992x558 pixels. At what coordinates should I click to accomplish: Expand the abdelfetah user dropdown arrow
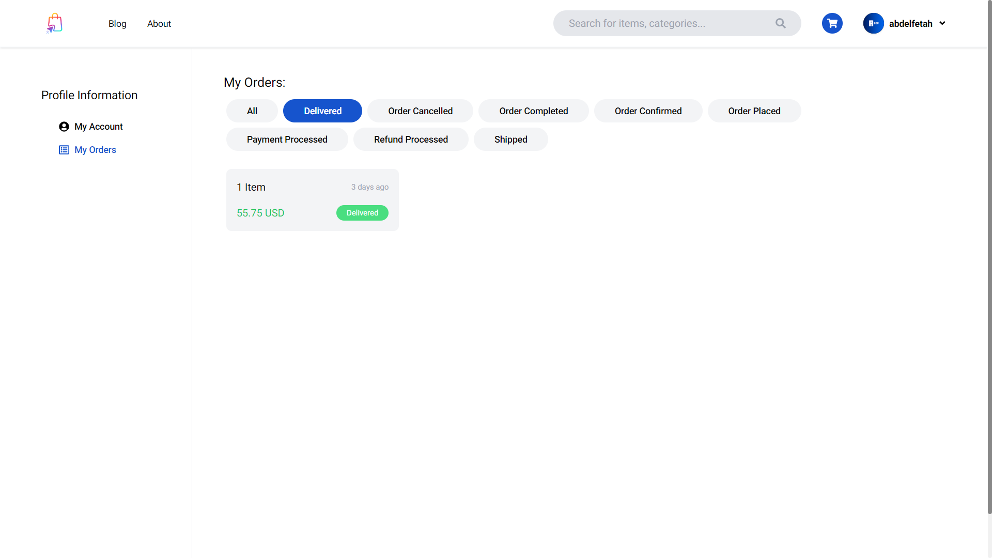pos(942,23)
